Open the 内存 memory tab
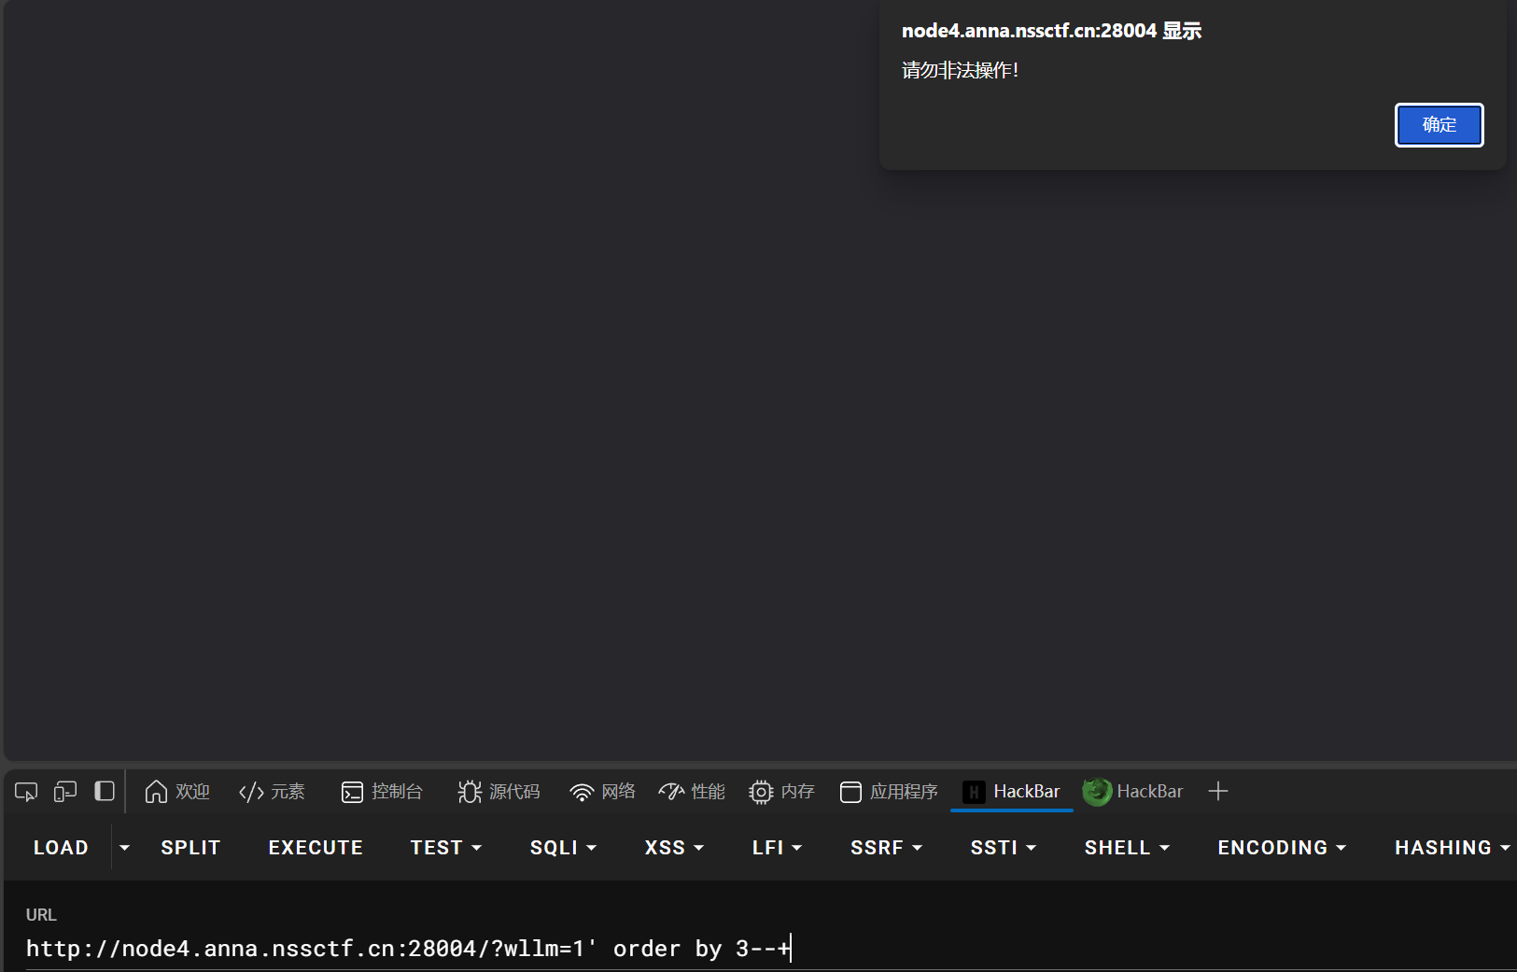The width and height of the screenshot is (1517, 972). click(781, 792)
